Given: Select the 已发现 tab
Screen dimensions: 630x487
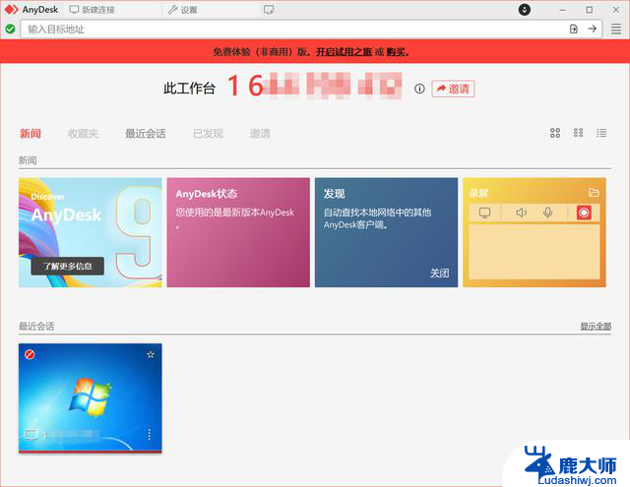Looking at the screenshot, I should (x=208, y=133).
